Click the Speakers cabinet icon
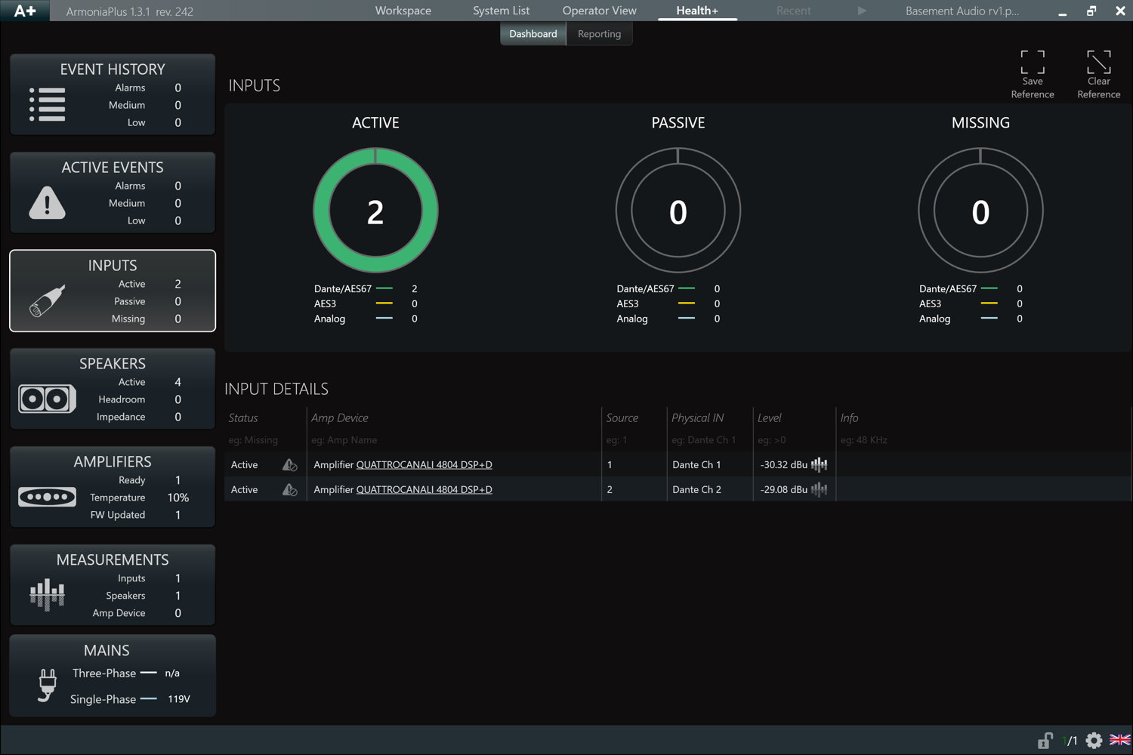This screenshot has width=1133, height=755. pos(47,399)
